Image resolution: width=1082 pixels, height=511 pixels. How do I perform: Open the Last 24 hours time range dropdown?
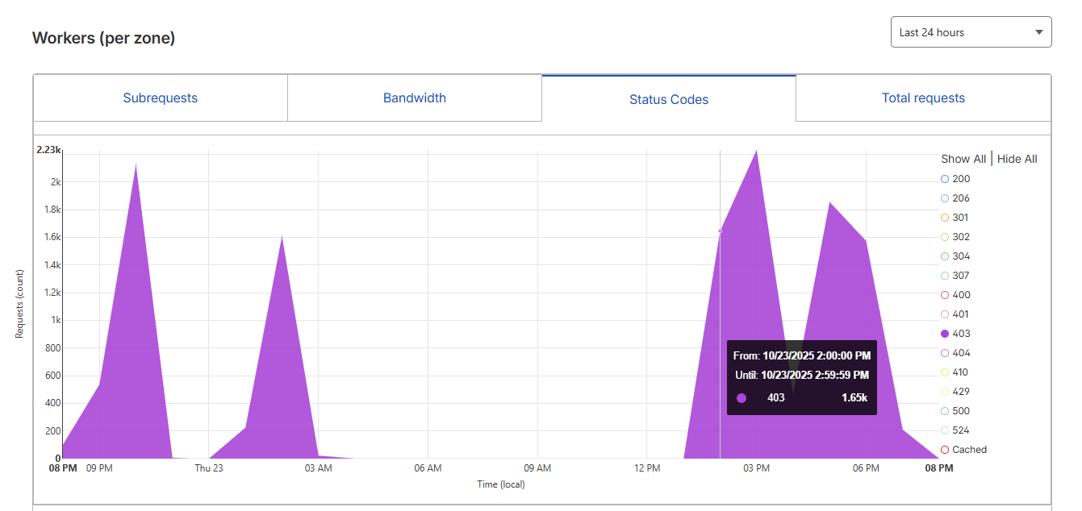(971, 32)
